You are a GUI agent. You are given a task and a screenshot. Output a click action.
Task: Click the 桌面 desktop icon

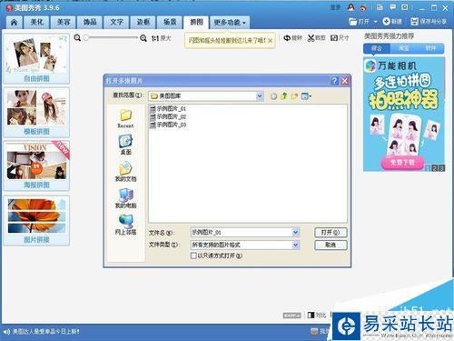[125, 145]
